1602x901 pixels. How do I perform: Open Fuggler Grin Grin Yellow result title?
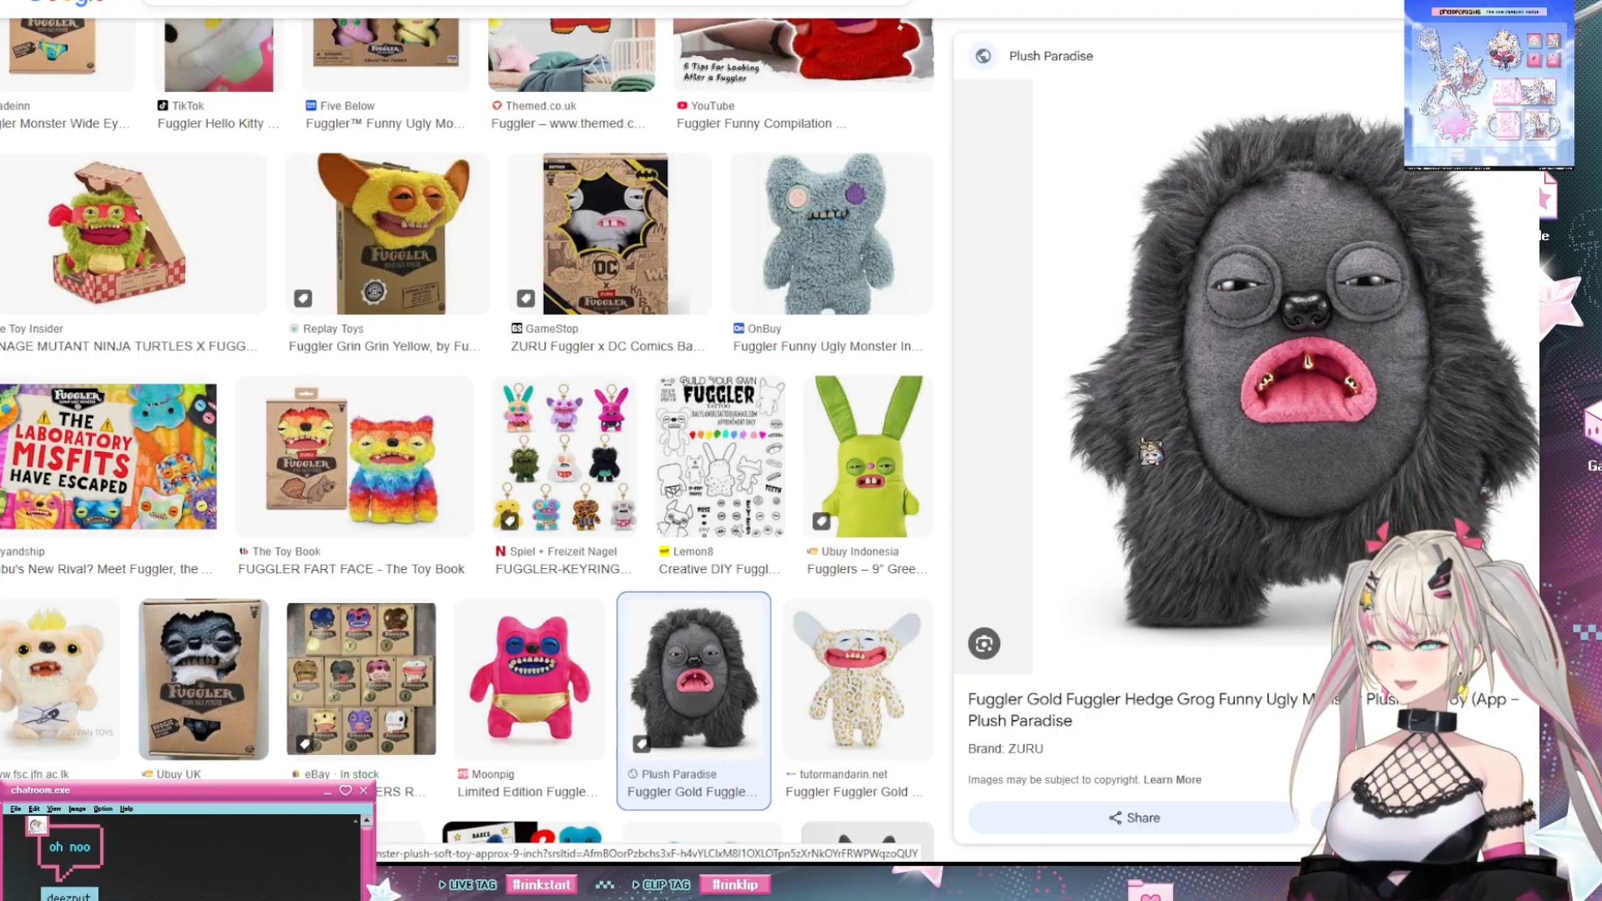[384, 346]
